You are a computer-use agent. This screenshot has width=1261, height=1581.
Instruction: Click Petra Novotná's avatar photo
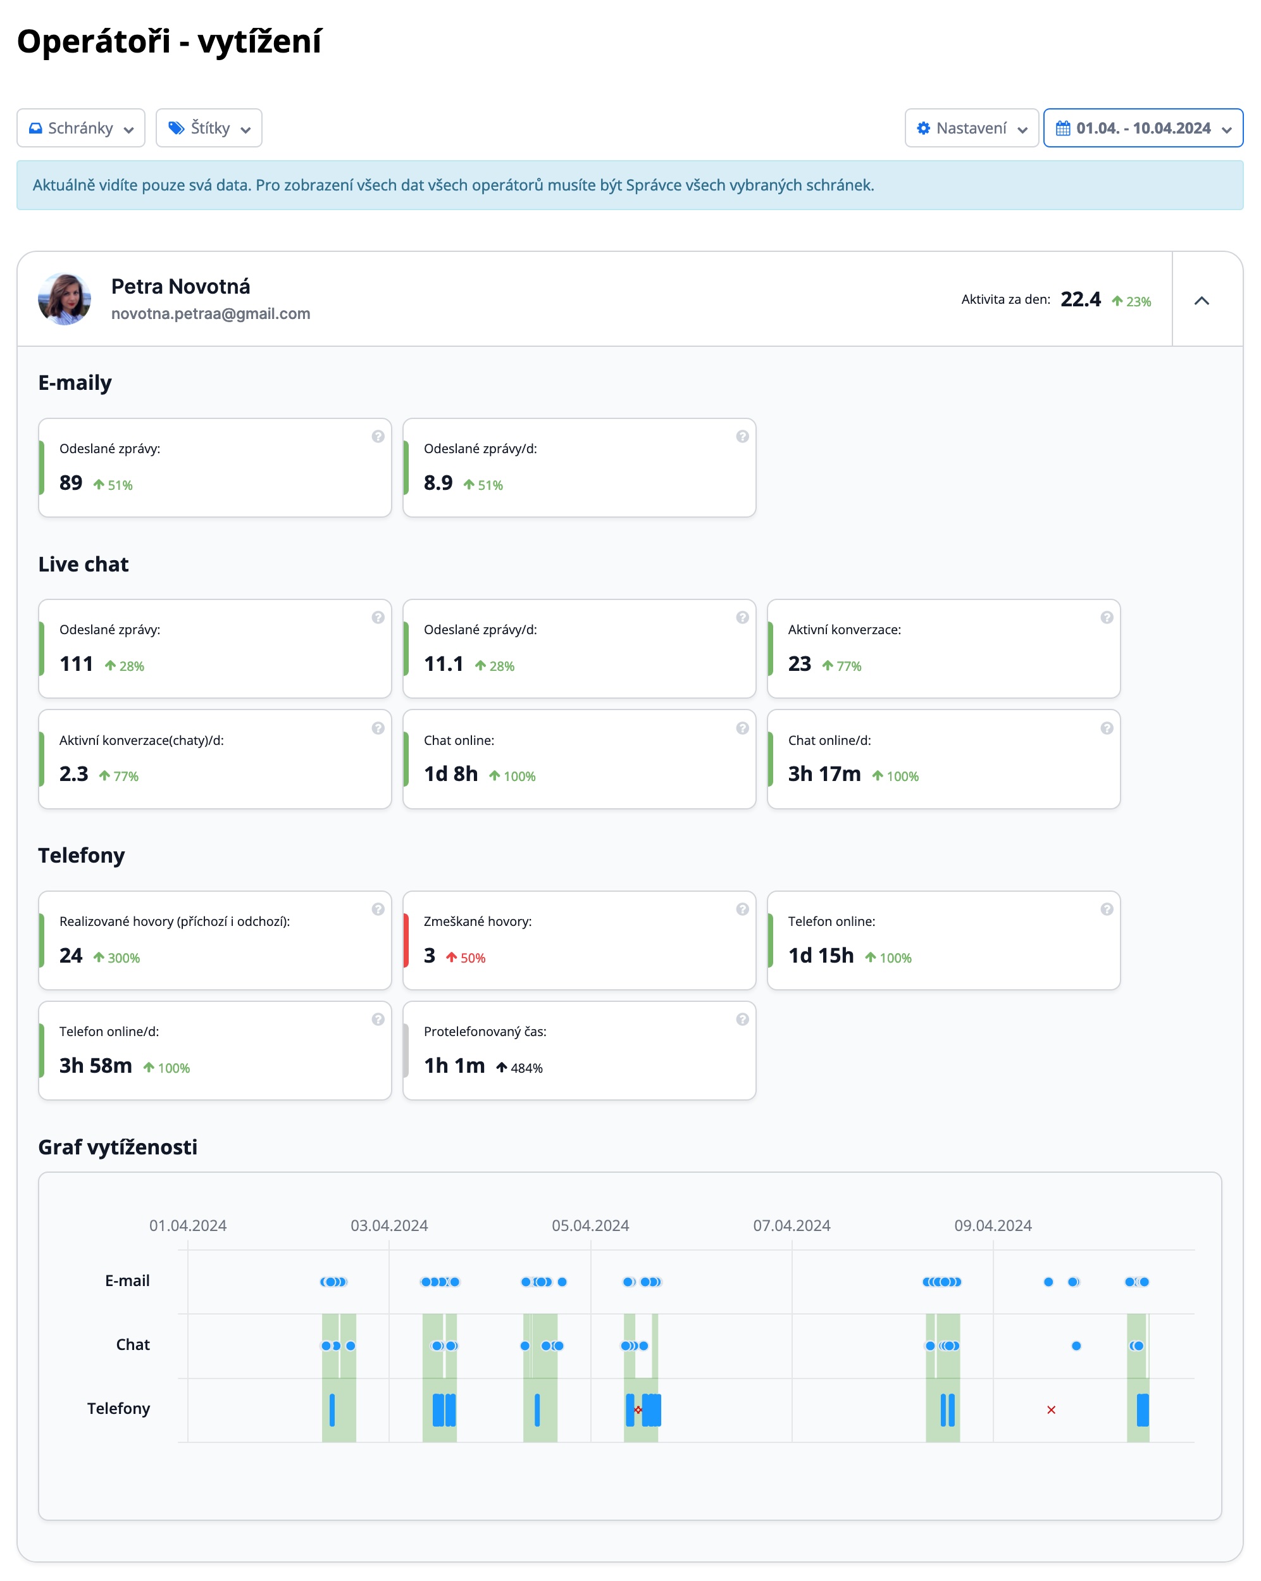click(x=65, y=299)
